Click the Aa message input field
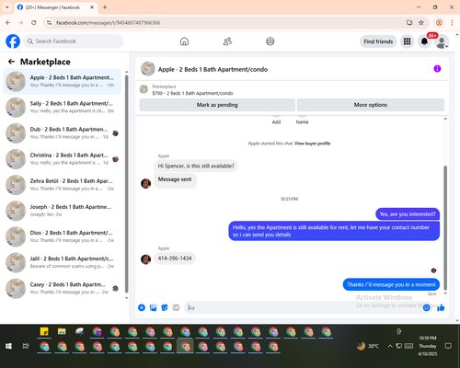The width and height of the screenshot is (460, 368). click(304, 307)
